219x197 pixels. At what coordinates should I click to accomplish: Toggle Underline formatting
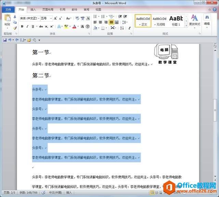click(x=33, y=26)
